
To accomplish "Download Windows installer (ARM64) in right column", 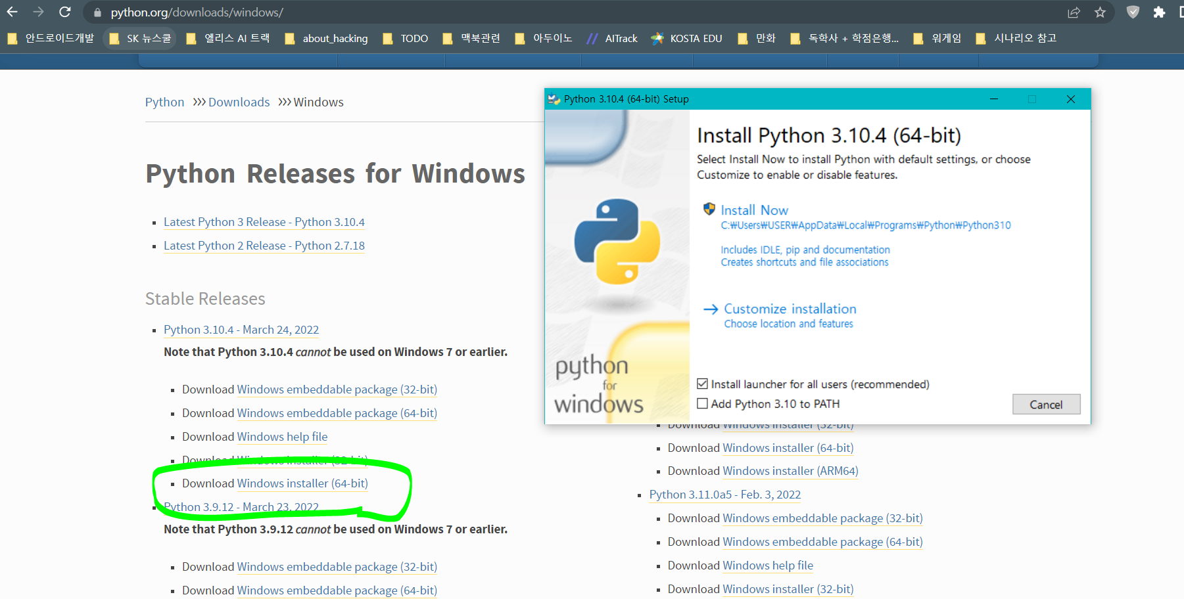I will coord(790,471).
